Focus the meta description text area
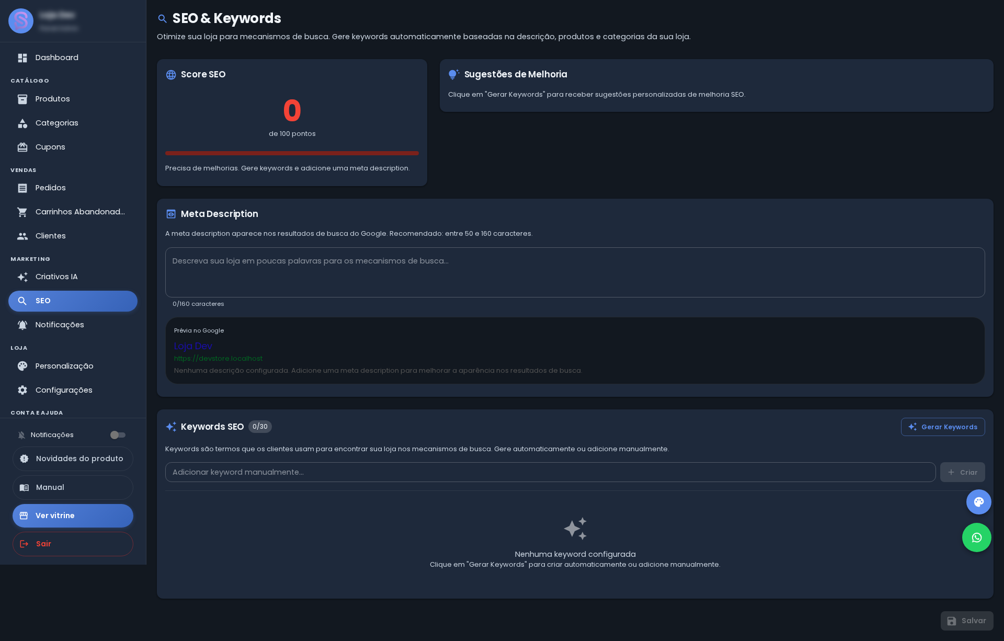 (x=575, y=272)
